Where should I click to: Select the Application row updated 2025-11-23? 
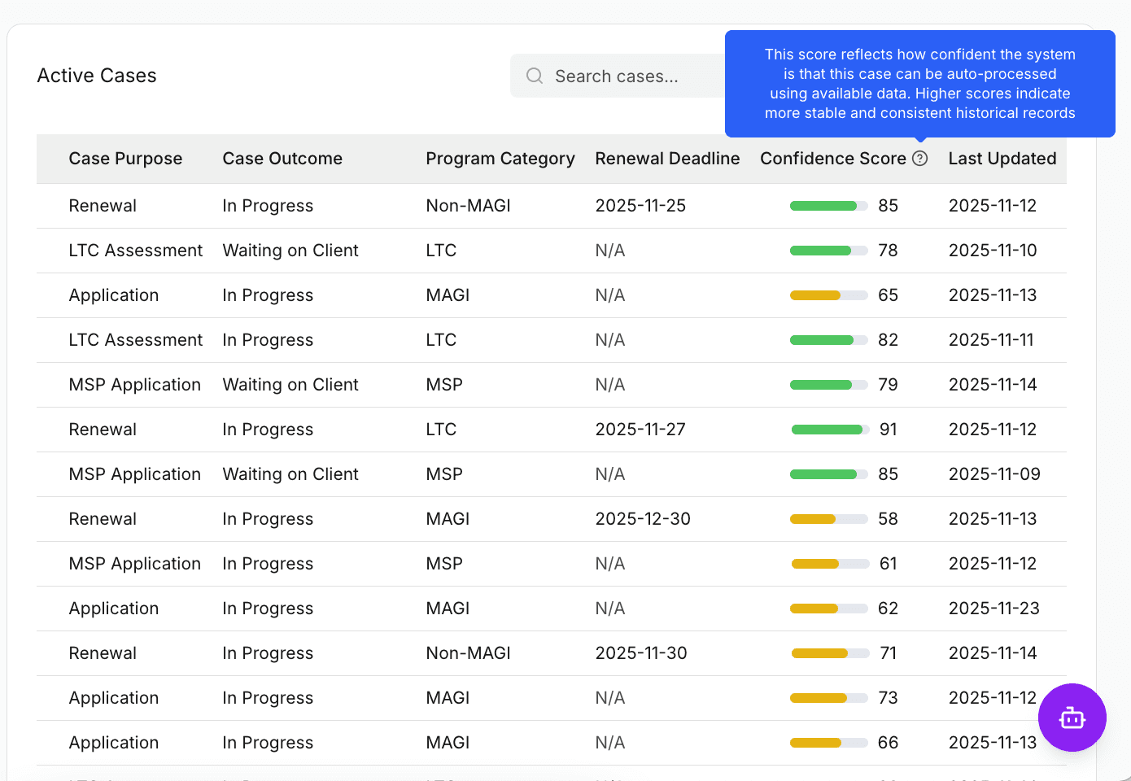point(552,609)
